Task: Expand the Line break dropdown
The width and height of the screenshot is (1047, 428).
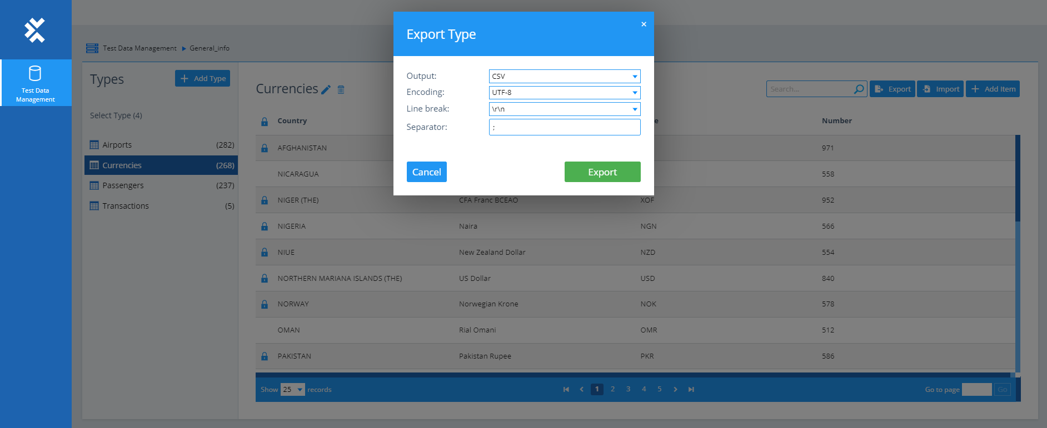Action: click(564, 109)
